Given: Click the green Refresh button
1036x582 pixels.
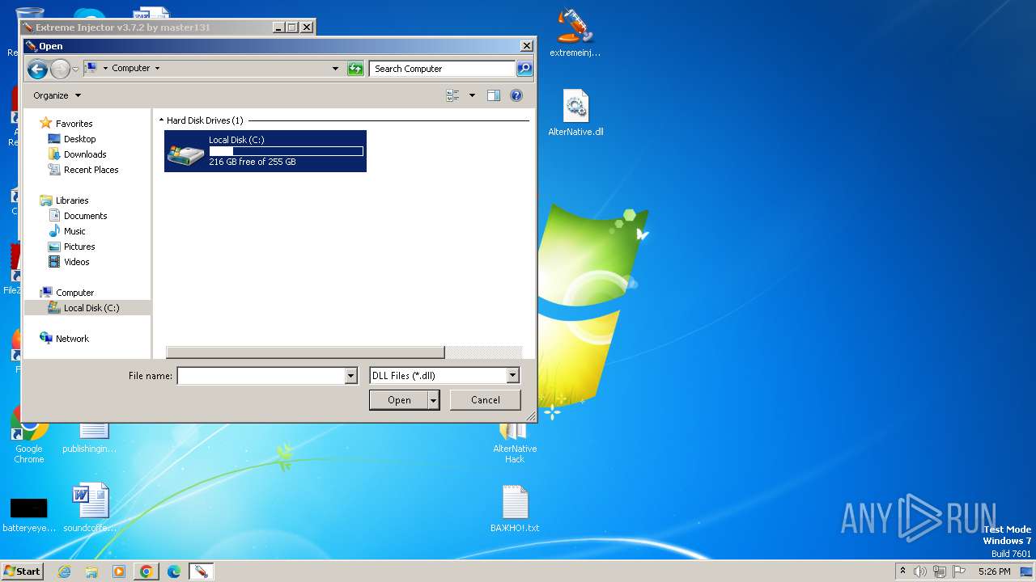Looking at the screenshot, I should tap(355, 69).
